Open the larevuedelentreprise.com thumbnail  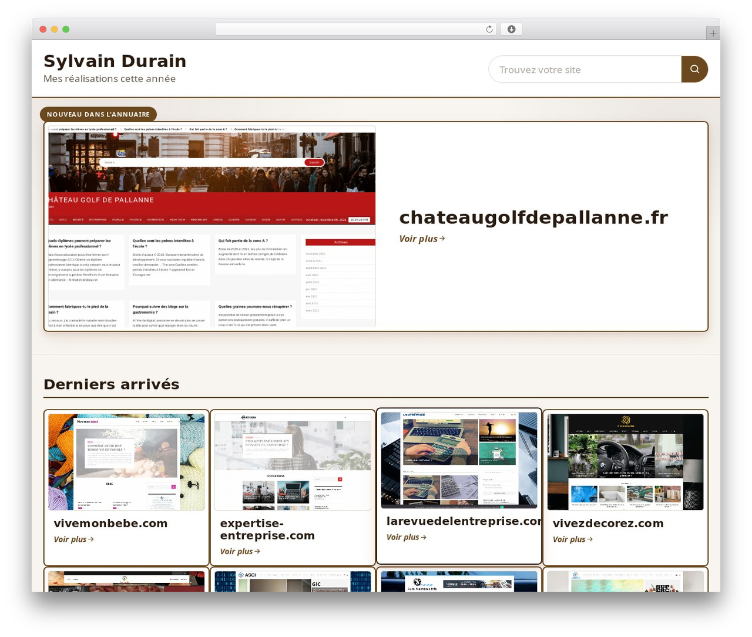coord(459,460)
